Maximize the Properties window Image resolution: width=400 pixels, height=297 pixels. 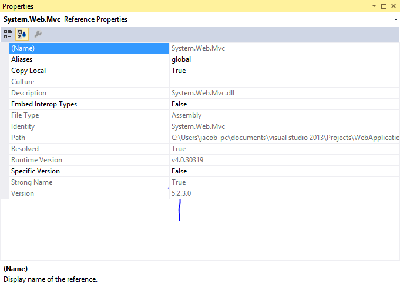coord(384,6)
